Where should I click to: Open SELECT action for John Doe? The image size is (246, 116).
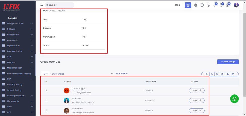pyautogui.click(x=197, y=100)
